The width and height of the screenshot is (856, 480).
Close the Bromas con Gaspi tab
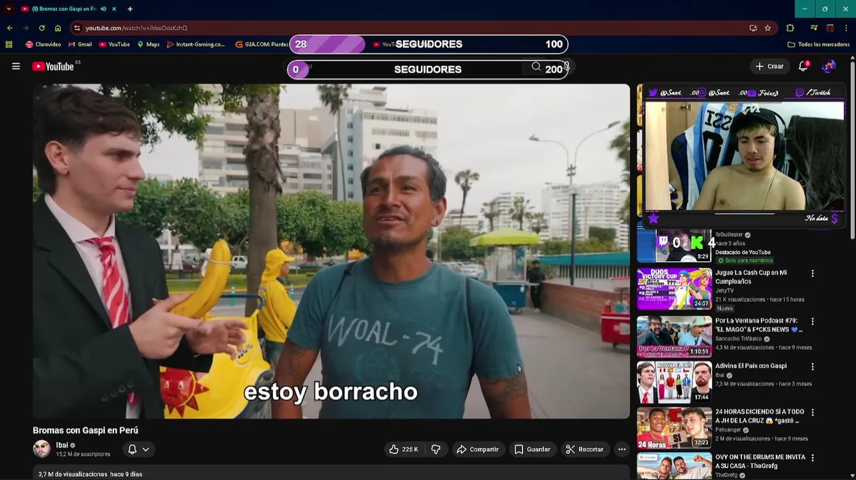point(114,9)
